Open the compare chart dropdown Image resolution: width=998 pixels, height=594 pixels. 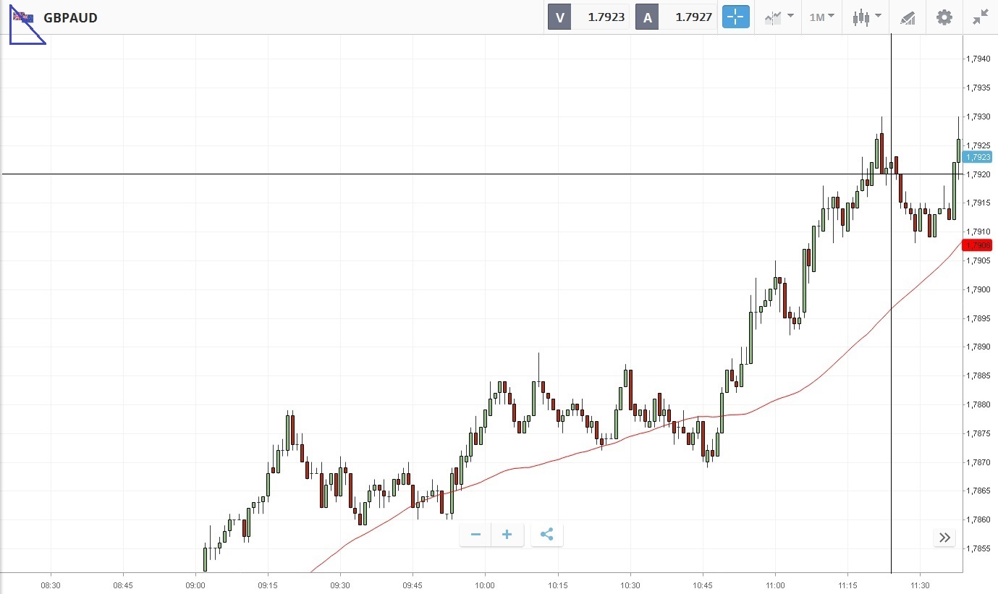point(779,17)
